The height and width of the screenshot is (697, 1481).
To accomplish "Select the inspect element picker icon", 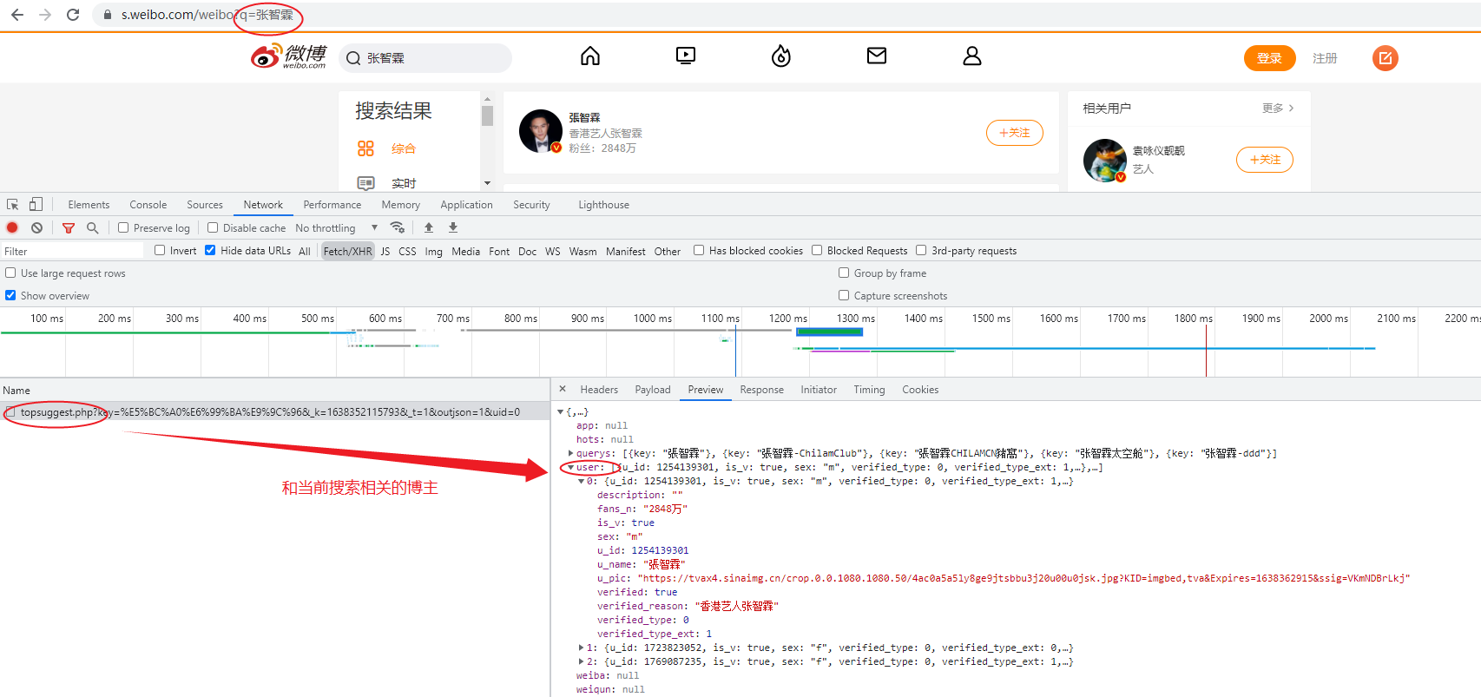I will 13,205.
